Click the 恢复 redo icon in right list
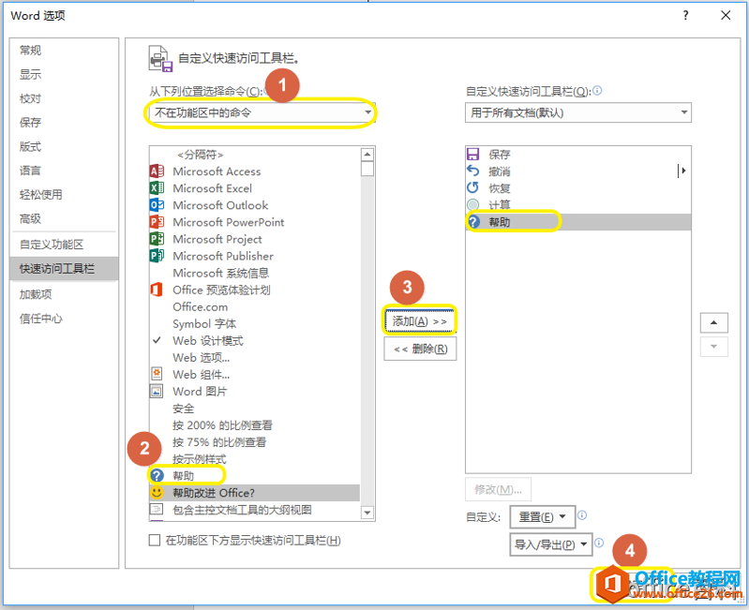 [472, 187]
